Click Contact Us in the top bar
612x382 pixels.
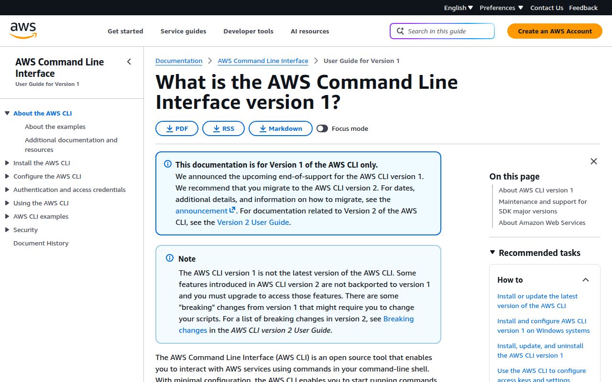pos(546,8)
